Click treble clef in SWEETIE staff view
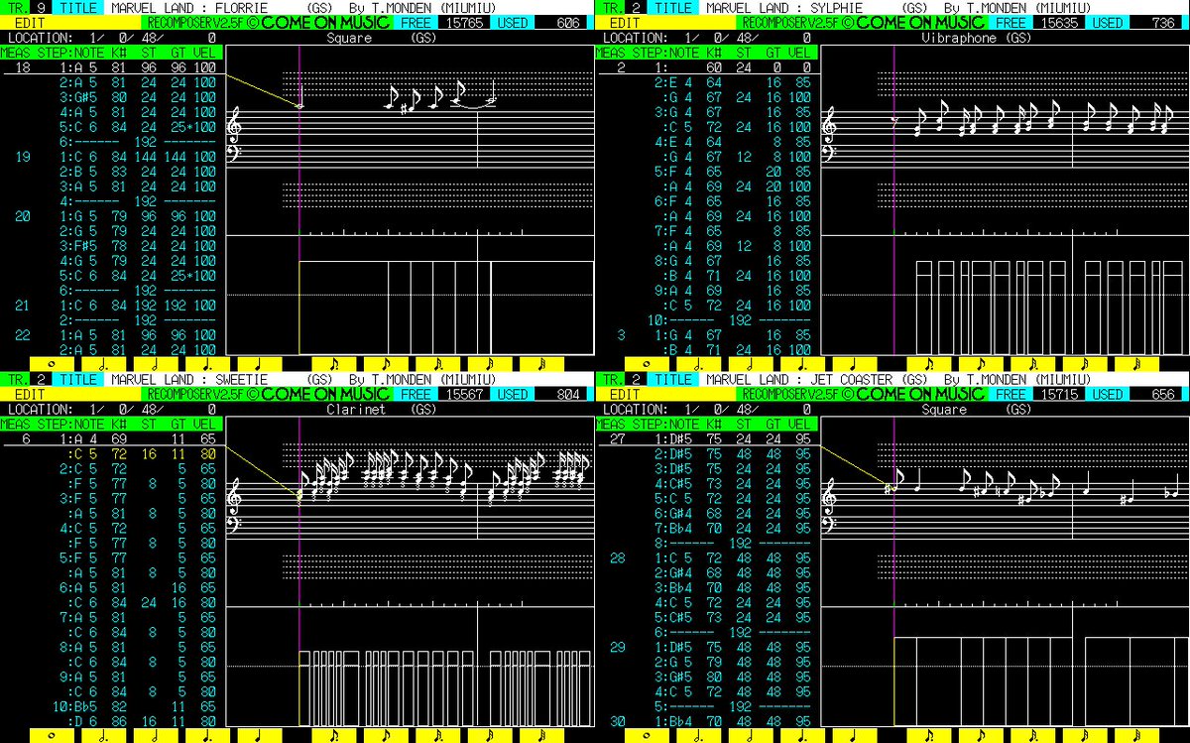Viewport: 1190px width, 743px height. [x=234, y=498]
